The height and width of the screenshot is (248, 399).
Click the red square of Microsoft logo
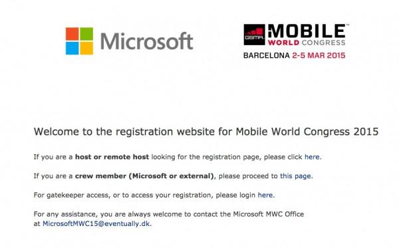(x=72, y=34)
